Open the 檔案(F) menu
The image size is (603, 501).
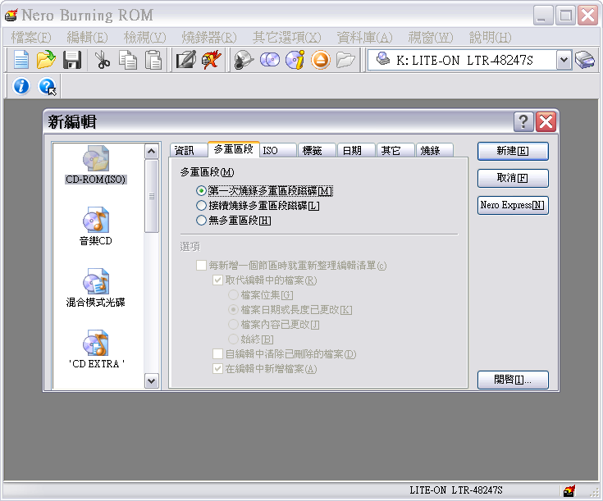(31, 37)
